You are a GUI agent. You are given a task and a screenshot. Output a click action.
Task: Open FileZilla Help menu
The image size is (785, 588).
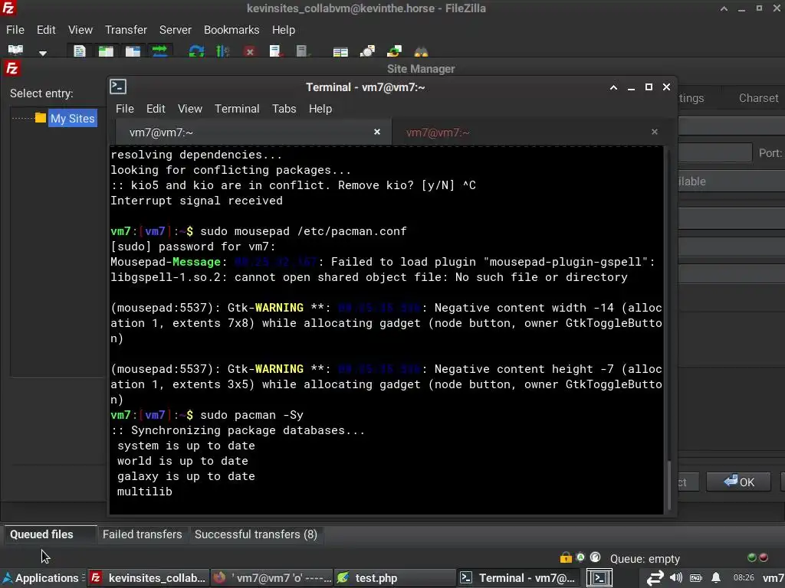[284, 30]
